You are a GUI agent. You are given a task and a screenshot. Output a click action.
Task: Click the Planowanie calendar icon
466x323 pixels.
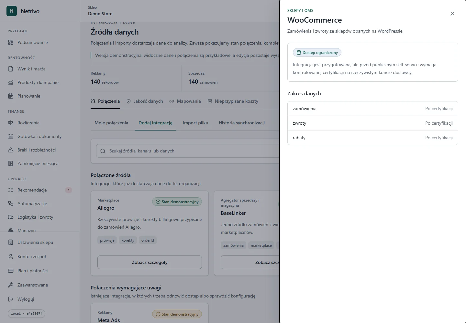[x=11, y=96]
